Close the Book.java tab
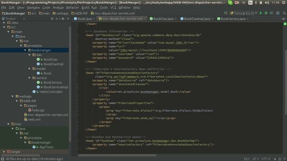The image size is (287, 161). (x=94, y=19)
